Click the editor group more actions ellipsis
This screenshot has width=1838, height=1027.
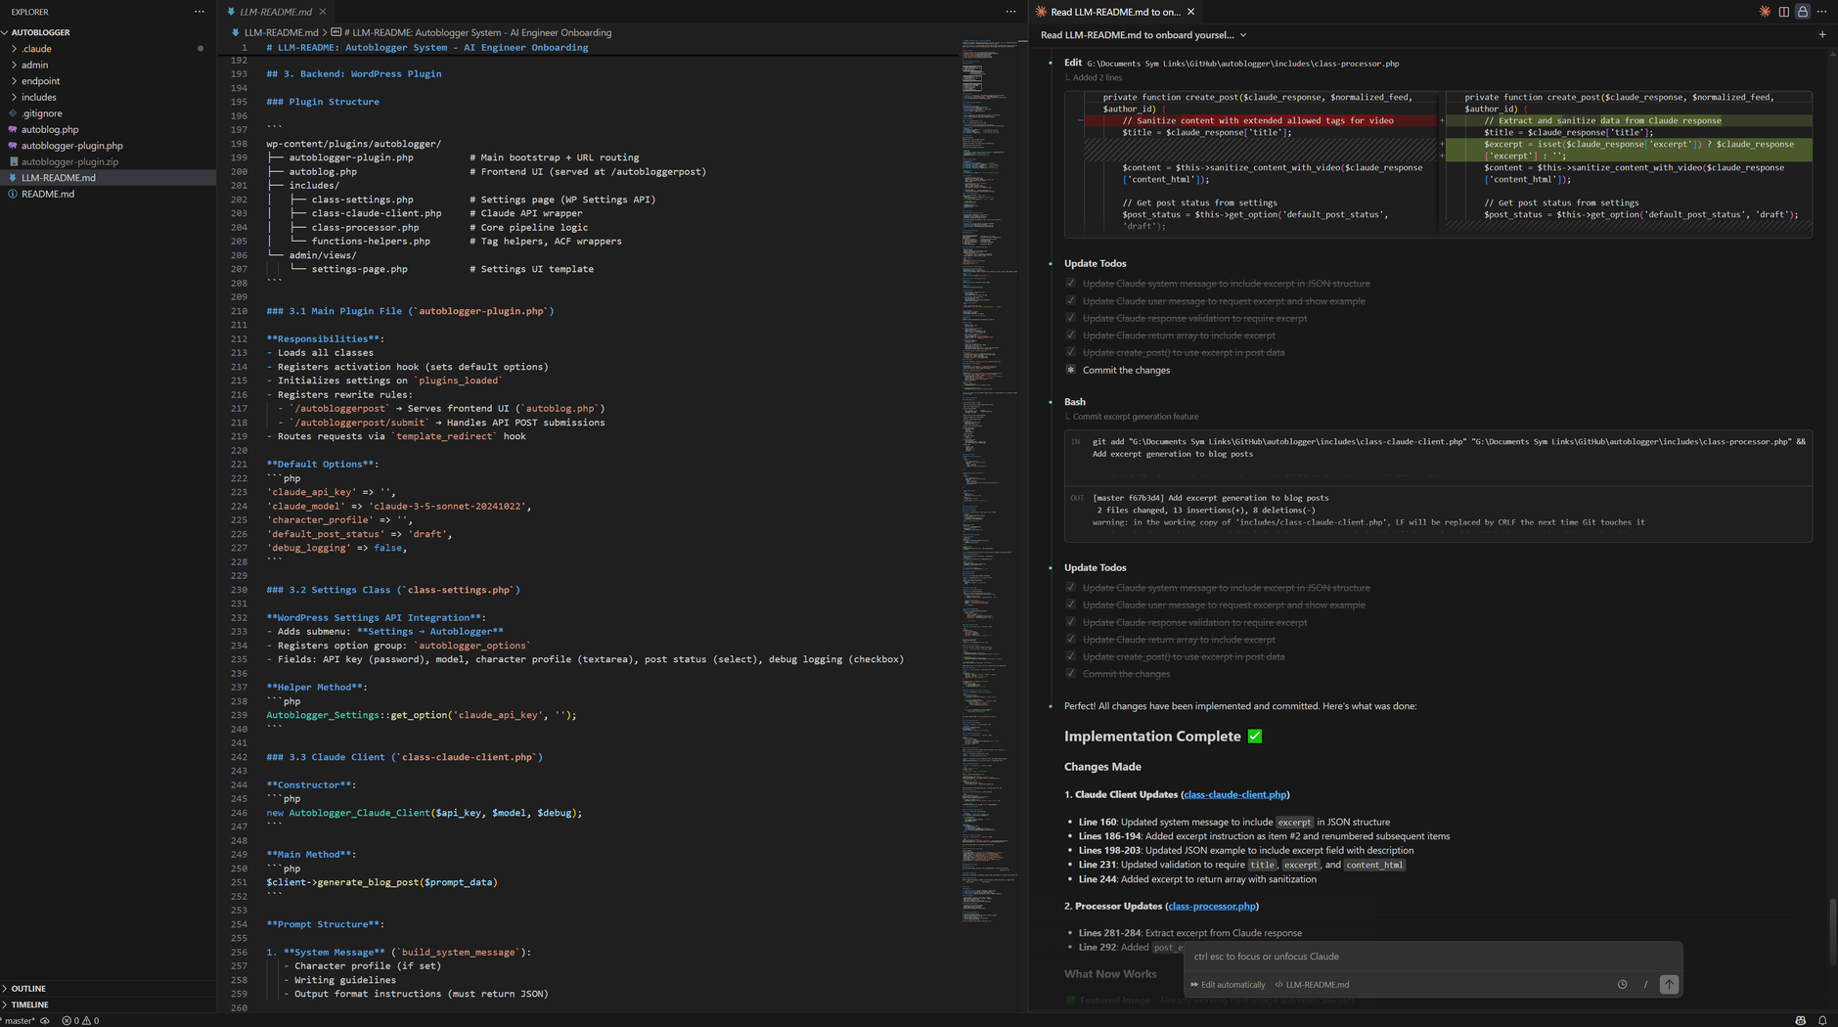(x=1010, y=12)
